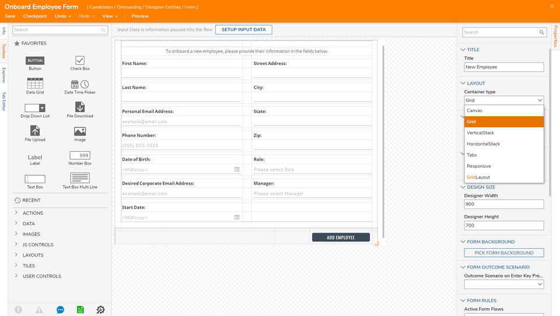Expand the ACTIONS toolbox category
The width and height of the screenshot is (560, 316).
pyautogui.click(x=16, y=213)
